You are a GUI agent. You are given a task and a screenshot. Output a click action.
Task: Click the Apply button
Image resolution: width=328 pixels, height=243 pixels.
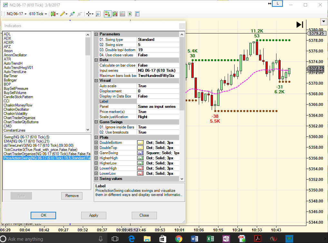click(x=94, y=215)
